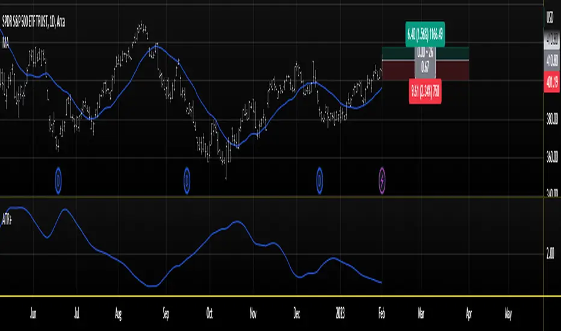Click the Jun label on time axis
This screenshot has height=331, width=561.
(x=34, y=313)
